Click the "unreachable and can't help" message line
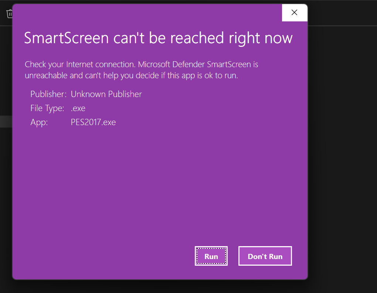Screen dimensions: 377x293 click(x=131, y=76)
